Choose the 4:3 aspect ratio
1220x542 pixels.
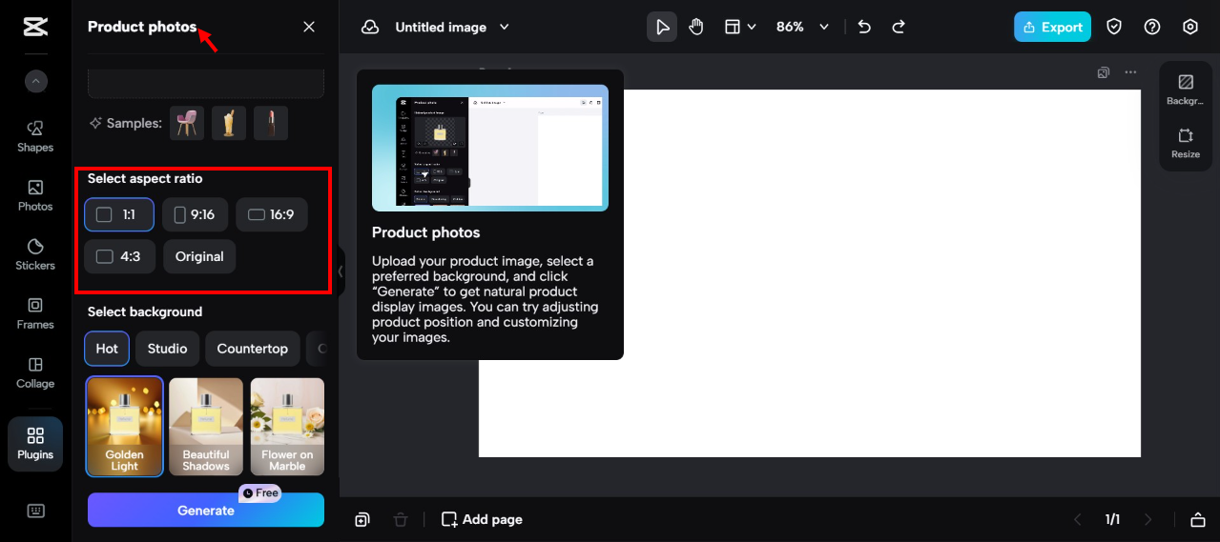[120, 256]
